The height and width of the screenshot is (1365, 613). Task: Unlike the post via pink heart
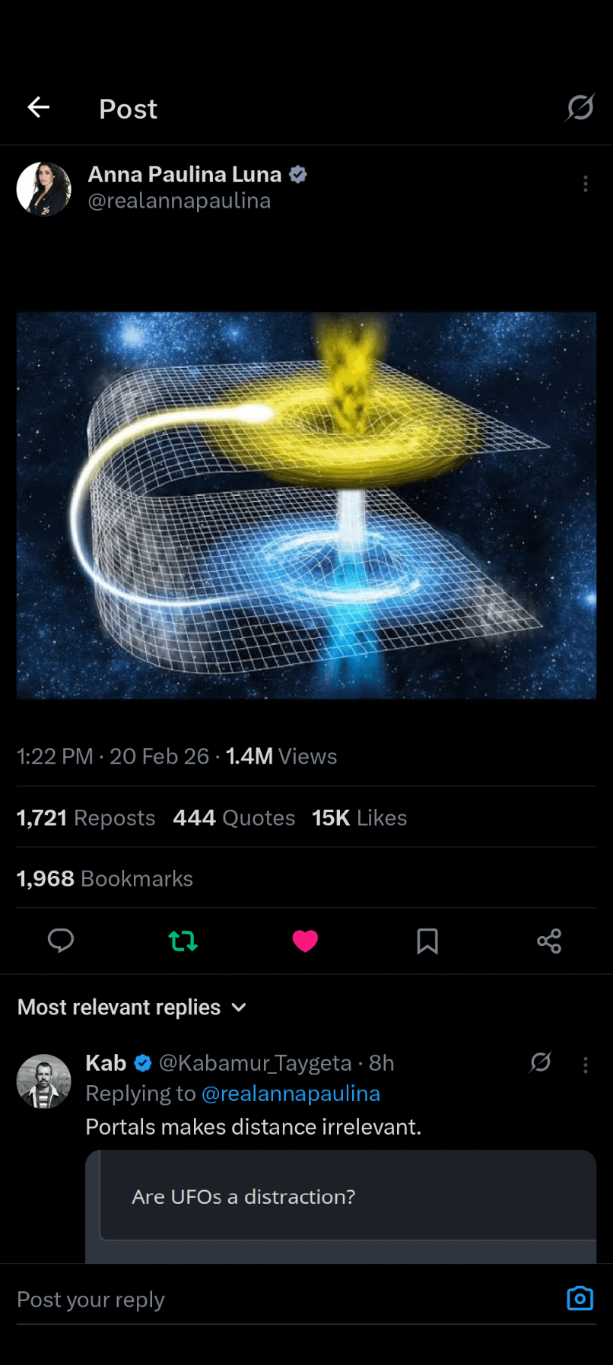(305, 941)
